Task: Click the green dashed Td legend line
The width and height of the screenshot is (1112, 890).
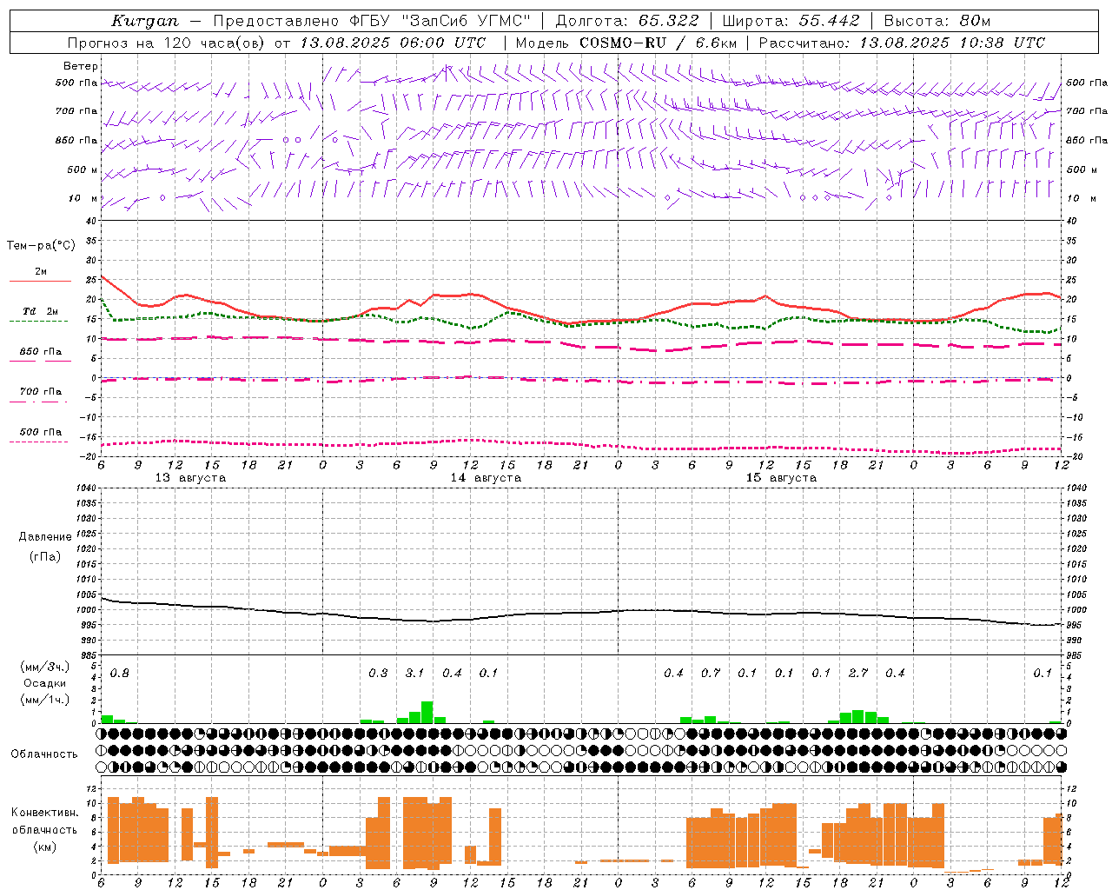Action: [x=40, y=322]
